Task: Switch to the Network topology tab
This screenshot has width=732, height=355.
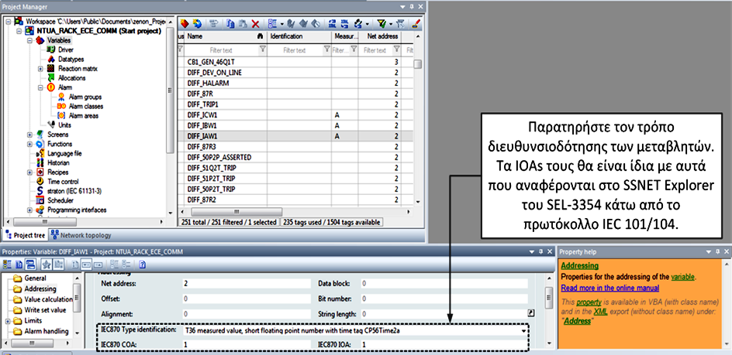Action: pyautogui.click(x=81, y=235)
